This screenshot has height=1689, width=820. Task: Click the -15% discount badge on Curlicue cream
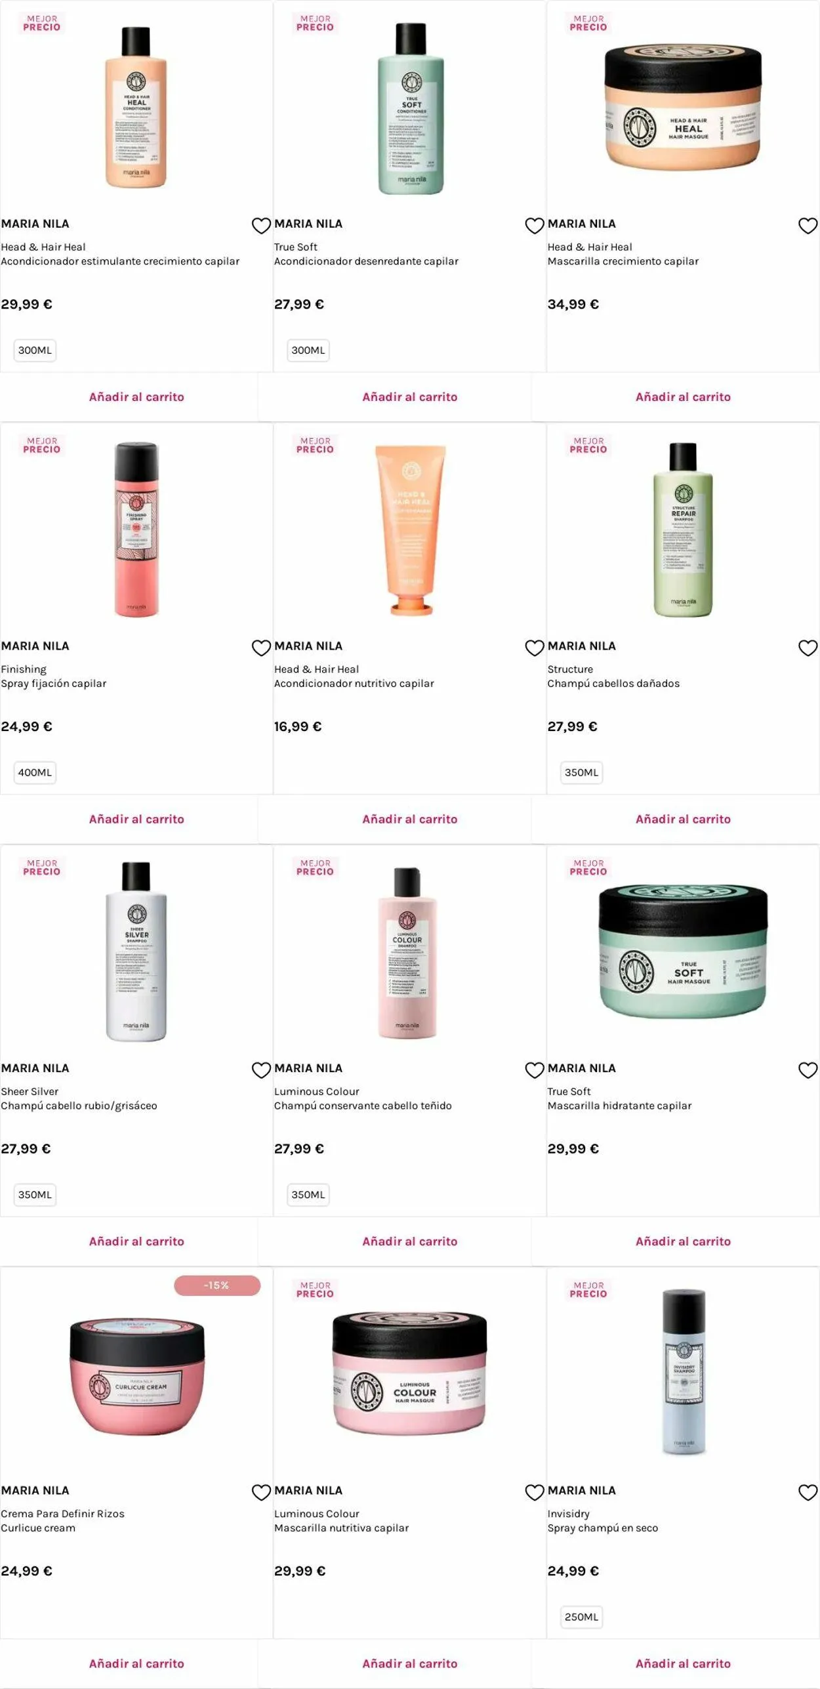[217, 1285]
